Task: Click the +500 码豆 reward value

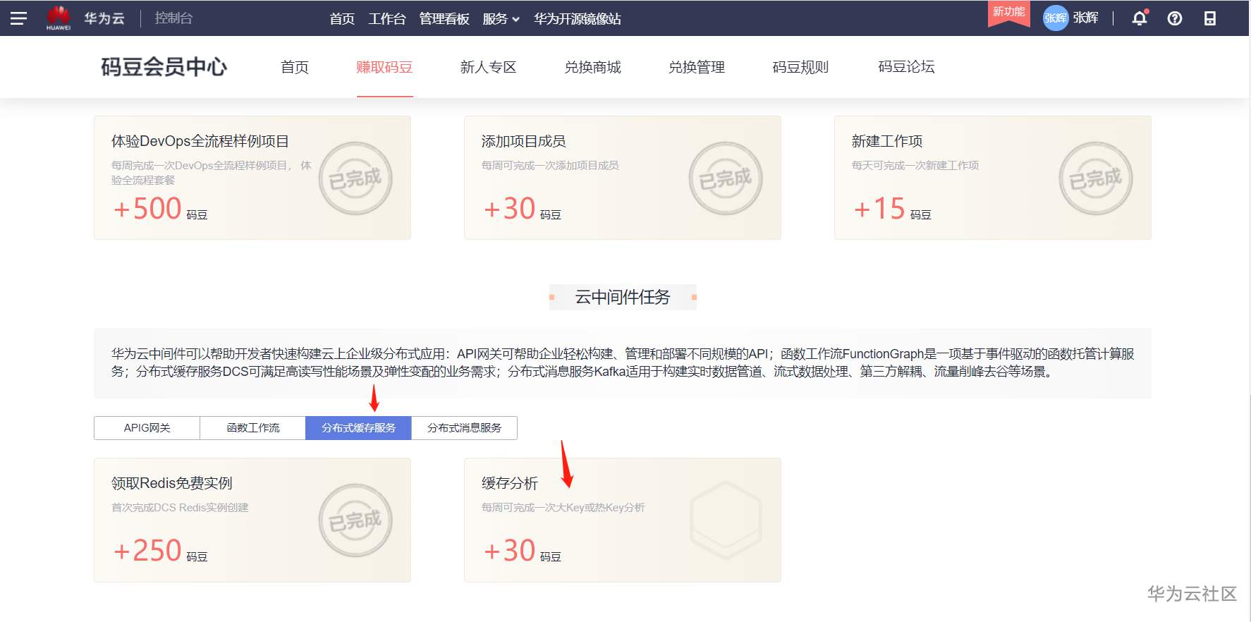Action: point(161,209)
